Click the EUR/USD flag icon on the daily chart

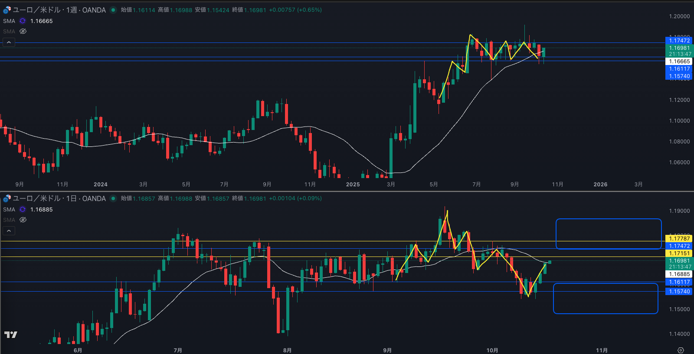(7, 198)
